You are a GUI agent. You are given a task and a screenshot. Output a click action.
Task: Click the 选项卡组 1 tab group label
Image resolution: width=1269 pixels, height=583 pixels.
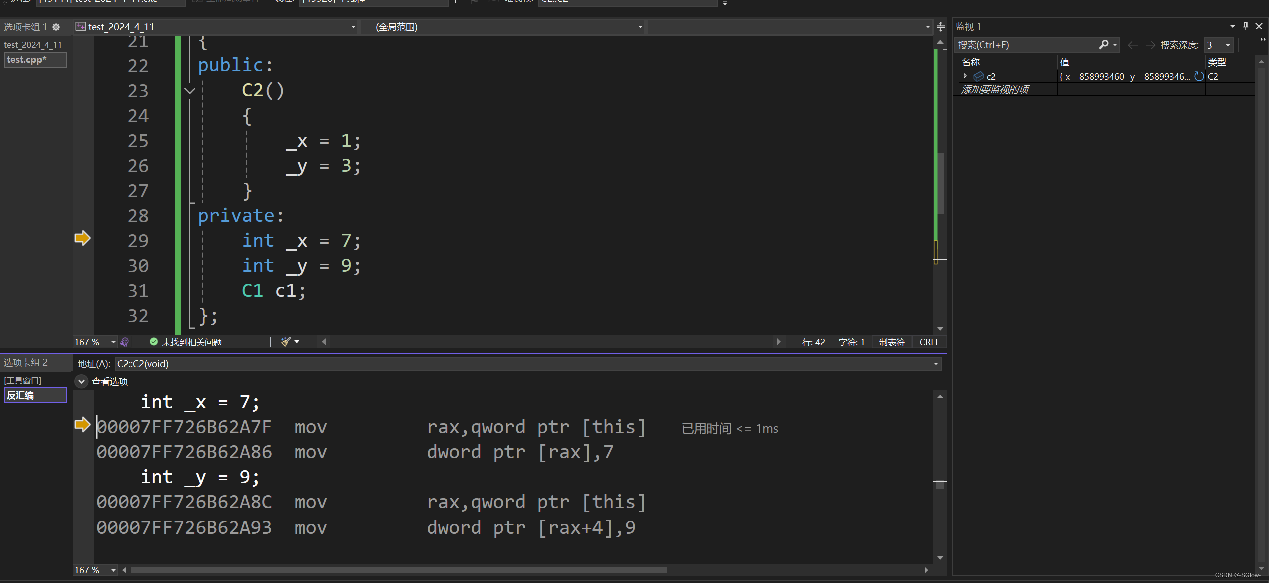tap(25, 27)
